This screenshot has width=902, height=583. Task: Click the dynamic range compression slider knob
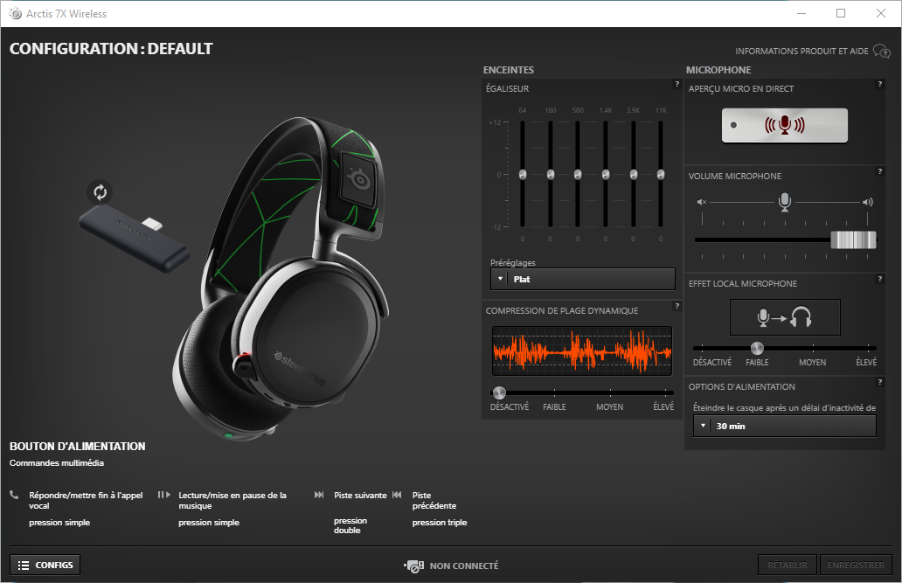(x=499, y=393)
